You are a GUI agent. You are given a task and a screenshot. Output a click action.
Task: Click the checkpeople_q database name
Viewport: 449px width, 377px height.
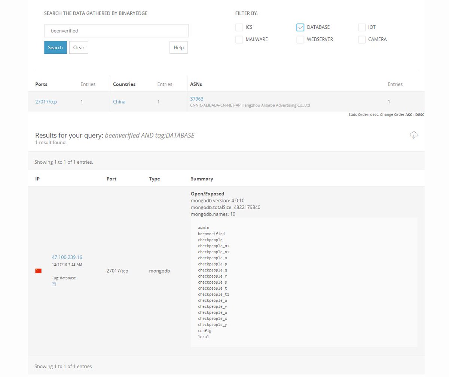click(x=213, y=270)
